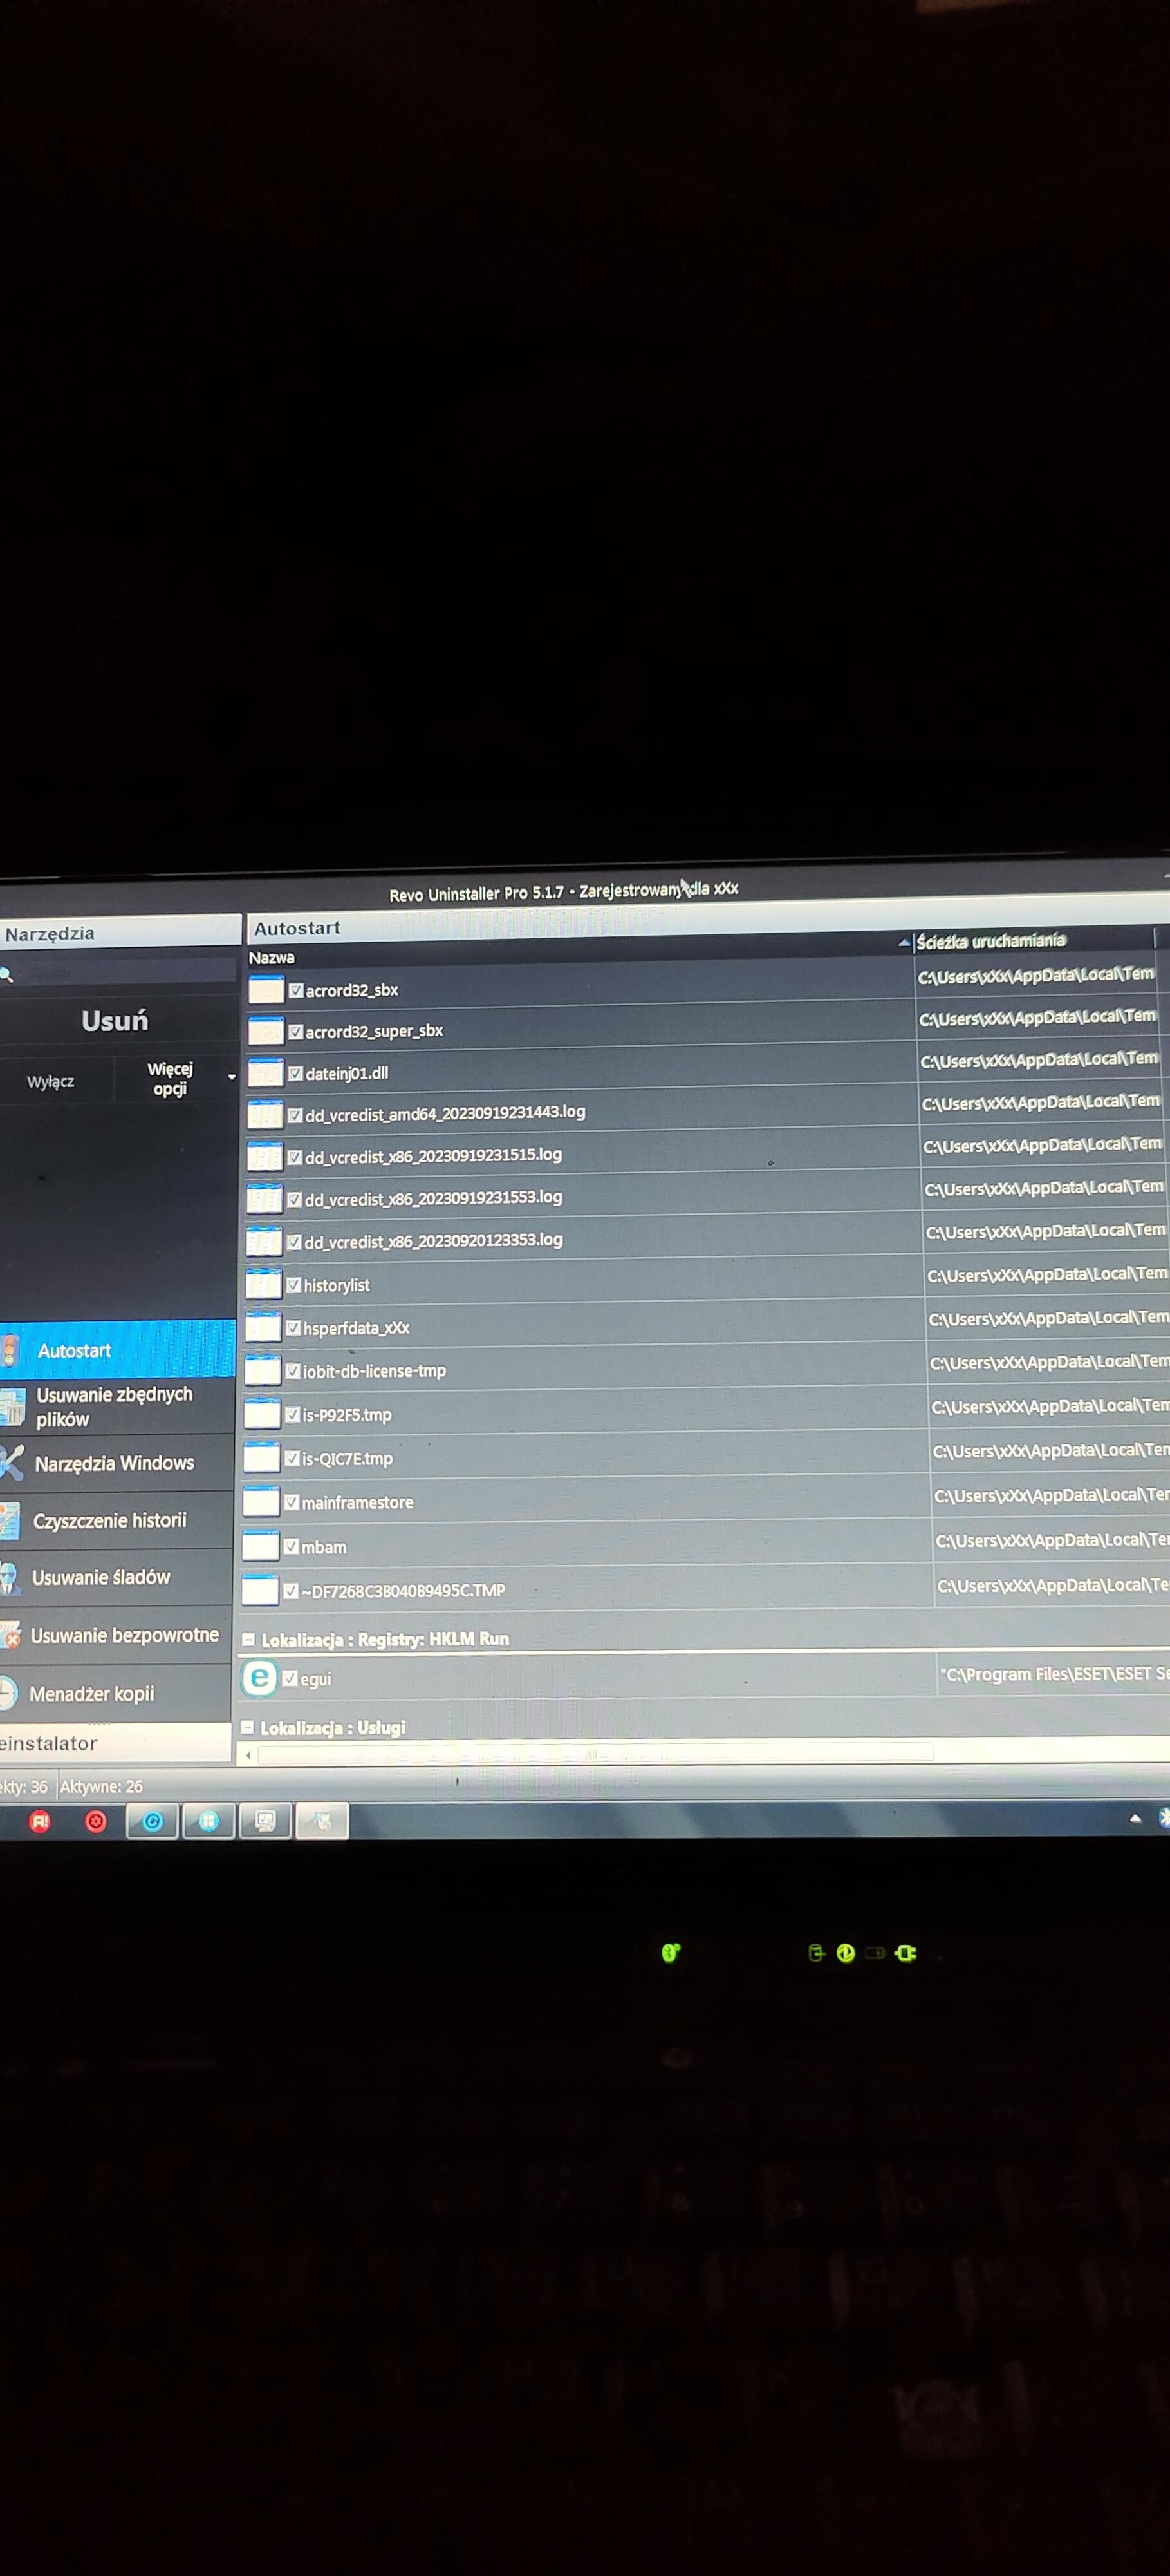This screenshot has height=2576, width=1170.
Task: Click the Usuwanie śladów agent icon
Action: 9,1578
